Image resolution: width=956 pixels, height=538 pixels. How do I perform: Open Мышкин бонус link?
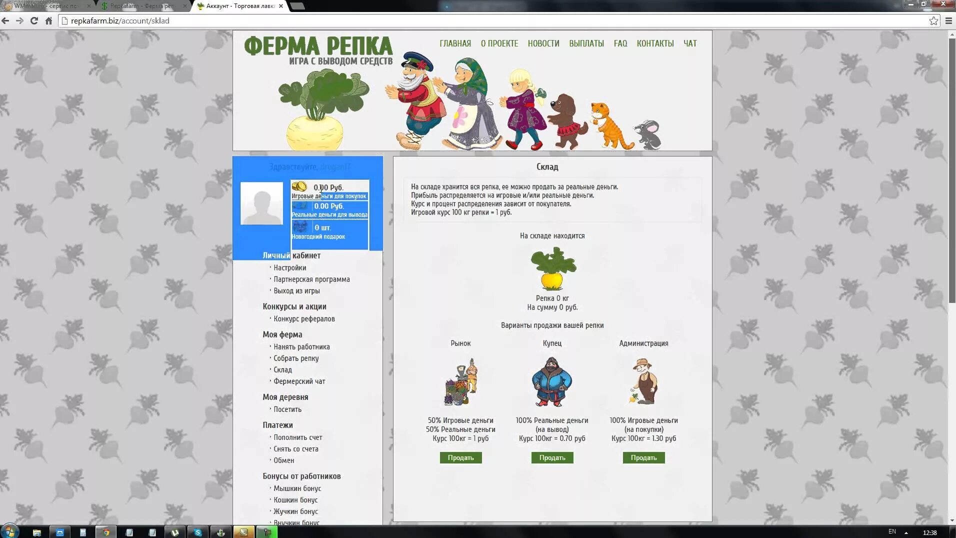tap(297, 488)
